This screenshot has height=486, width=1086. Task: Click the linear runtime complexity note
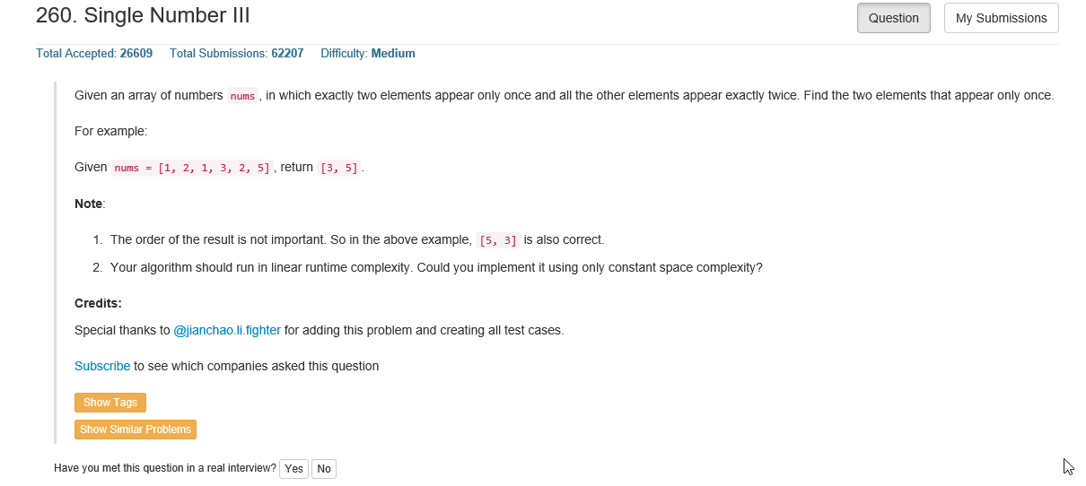click(436, 267)
